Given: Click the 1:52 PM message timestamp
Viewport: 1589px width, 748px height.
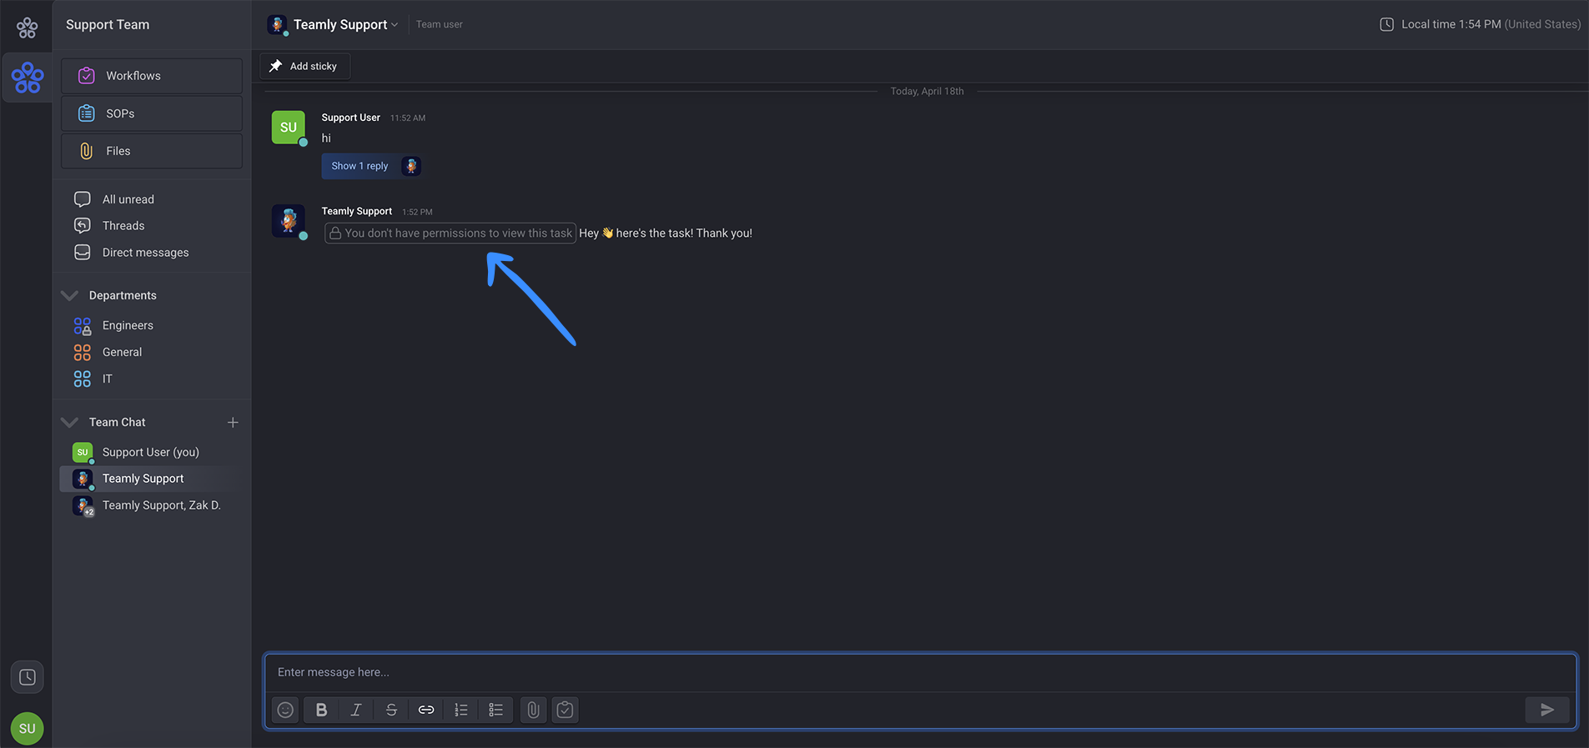Looking at the screenshot, I should pyautogui.click(x=417, y=212).
